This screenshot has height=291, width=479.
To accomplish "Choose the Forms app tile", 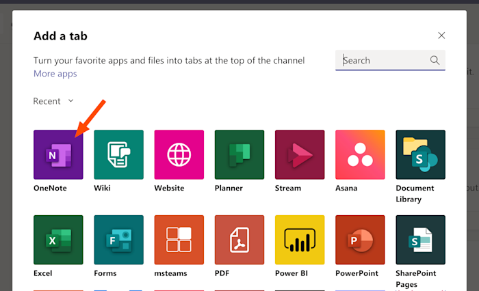I will pos(118,240).
